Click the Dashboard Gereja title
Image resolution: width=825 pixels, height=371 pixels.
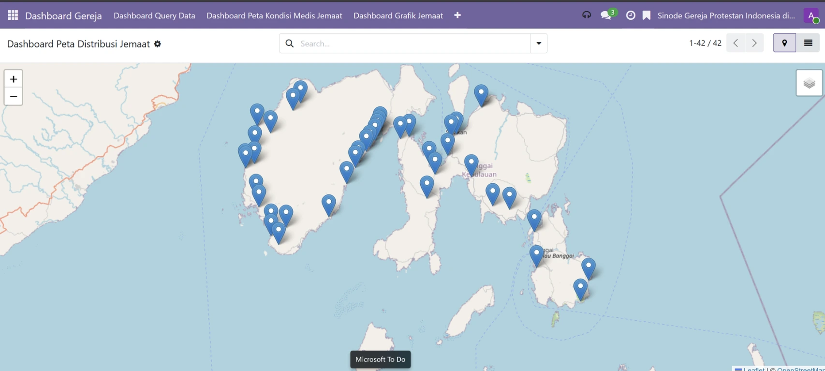(x=63, y=15)
